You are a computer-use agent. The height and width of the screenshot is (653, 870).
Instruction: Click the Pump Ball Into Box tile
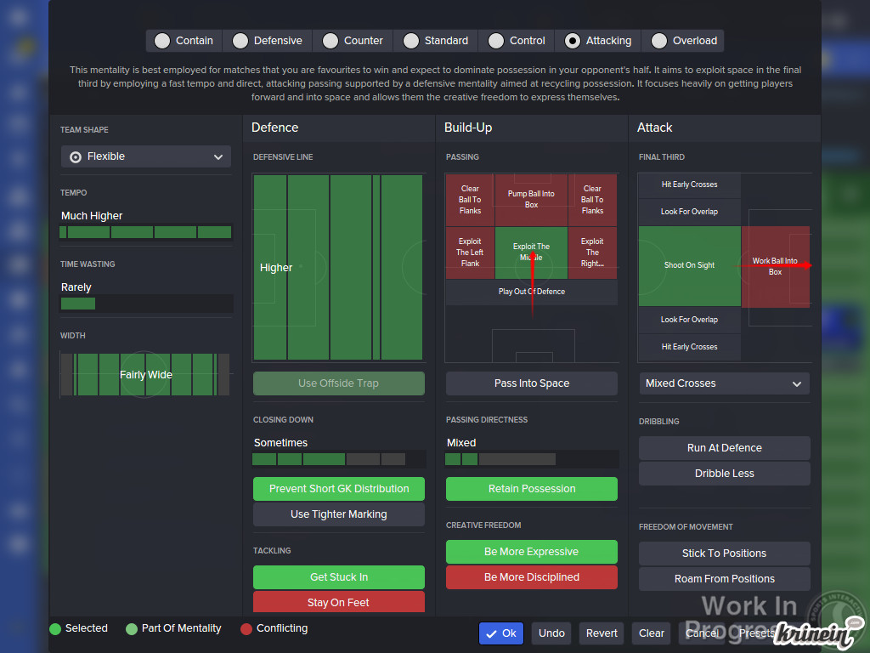531,200
